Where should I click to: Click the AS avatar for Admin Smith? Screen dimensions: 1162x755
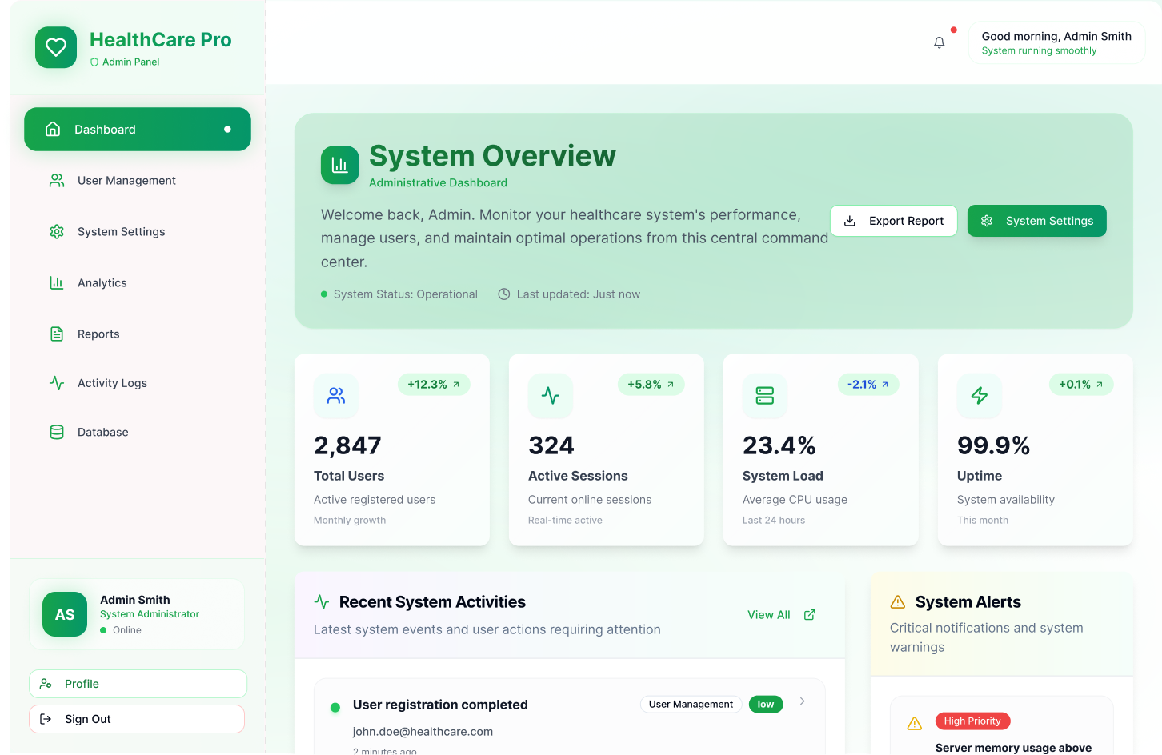(65, 614)
